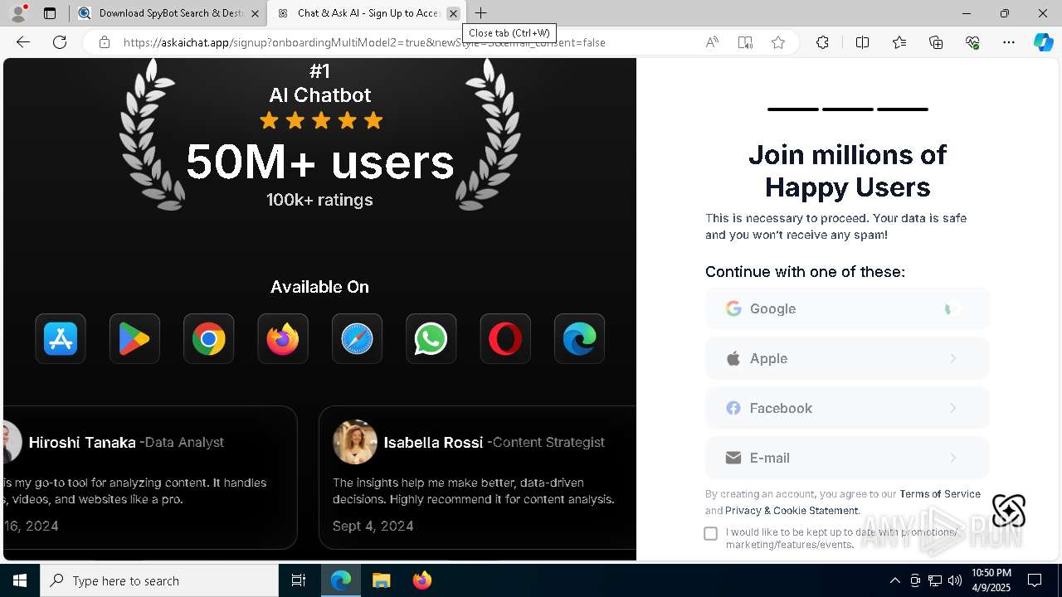Select the Safari compass icon
Viewport: 1062px width, 597px height.
point(357,338)
